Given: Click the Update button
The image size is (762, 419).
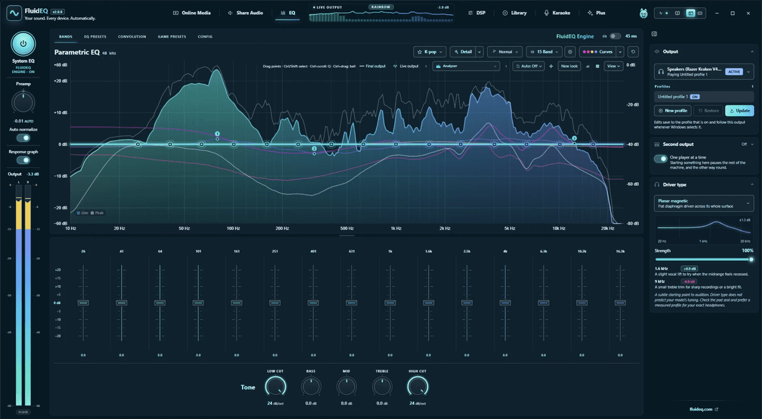Looking at the screenshot, I should pyautogui.click(x=740, y=110).
